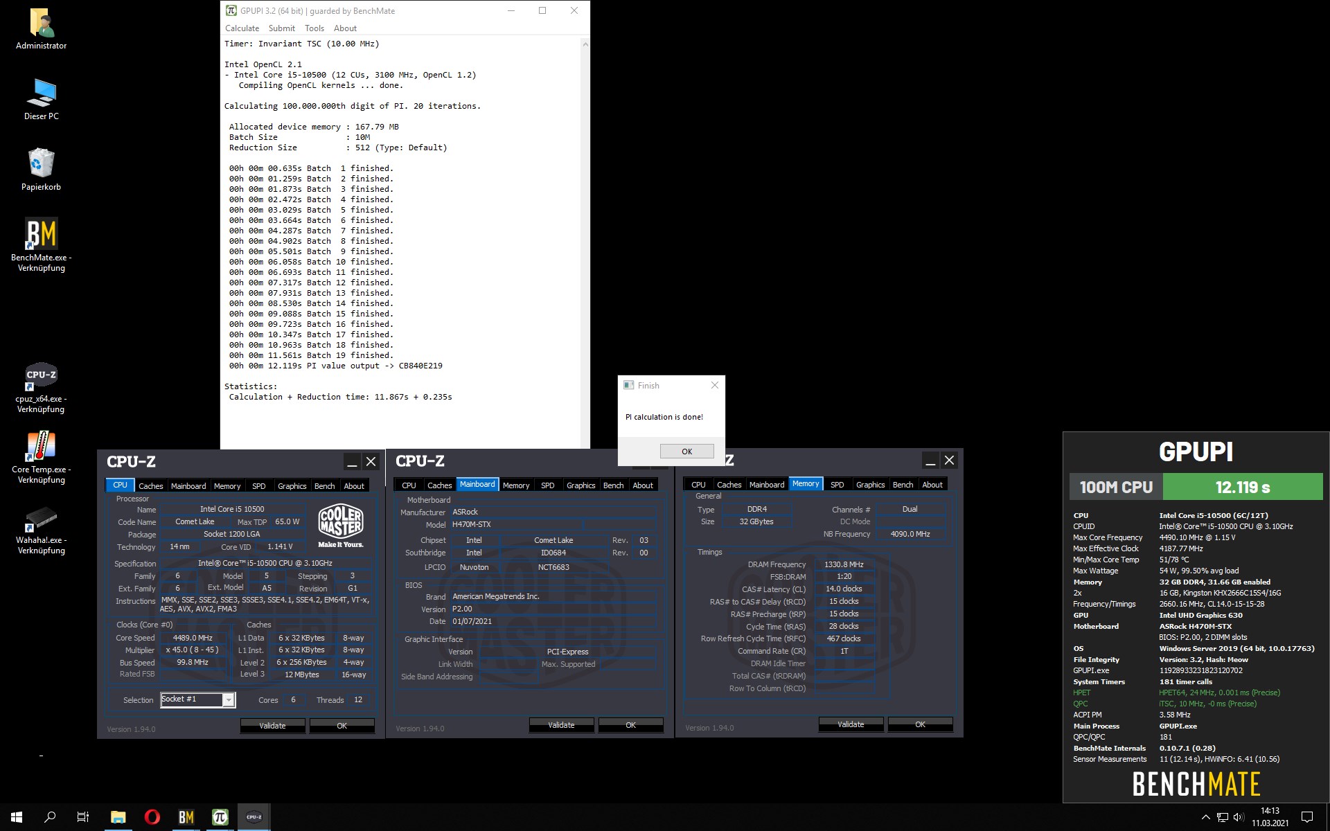
Task: Open volume control tray icon
Action: (1239, 817)
